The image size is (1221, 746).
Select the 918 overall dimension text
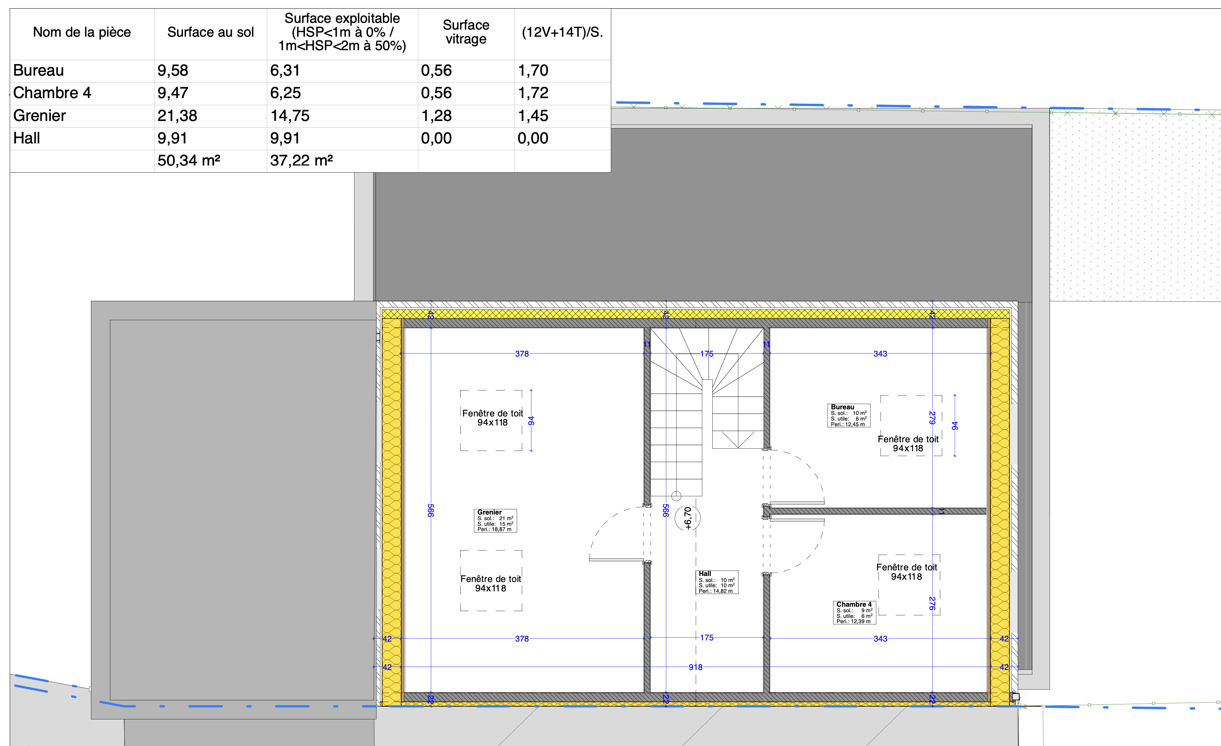pyautogui.click(x=695, y=667)
